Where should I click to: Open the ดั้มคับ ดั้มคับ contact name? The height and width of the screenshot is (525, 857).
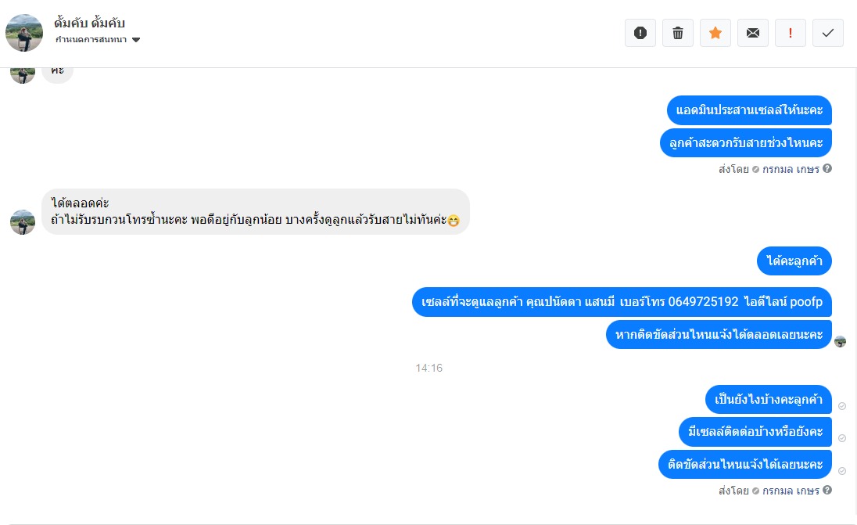click(90, 23)
